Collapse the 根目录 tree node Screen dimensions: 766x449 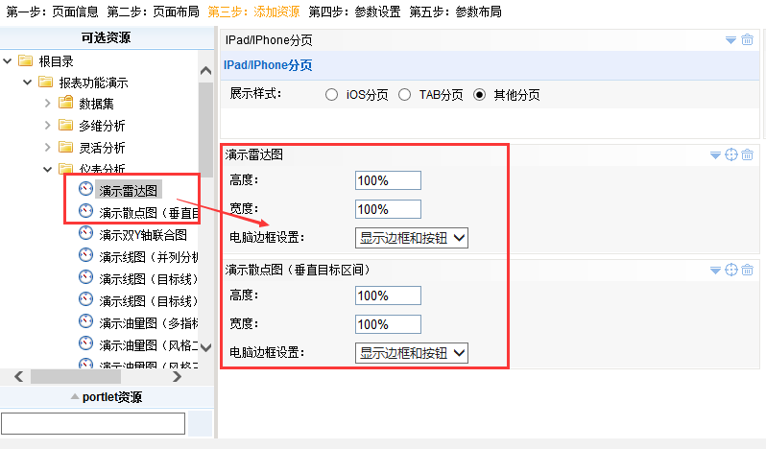[x=8, y=61]
